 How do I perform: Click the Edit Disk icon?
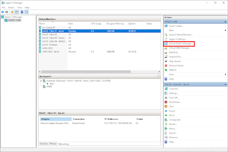(x=166, y=53)
